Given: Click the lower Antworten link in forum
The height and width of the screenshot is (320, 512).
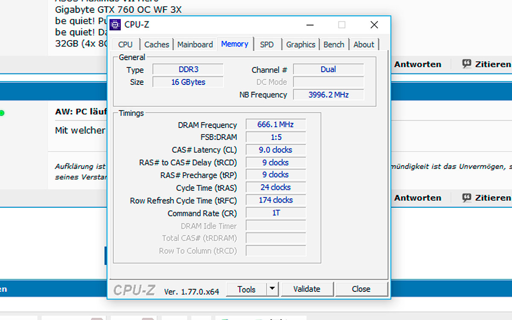Looking at the screenshot, I should pos(418,198).
